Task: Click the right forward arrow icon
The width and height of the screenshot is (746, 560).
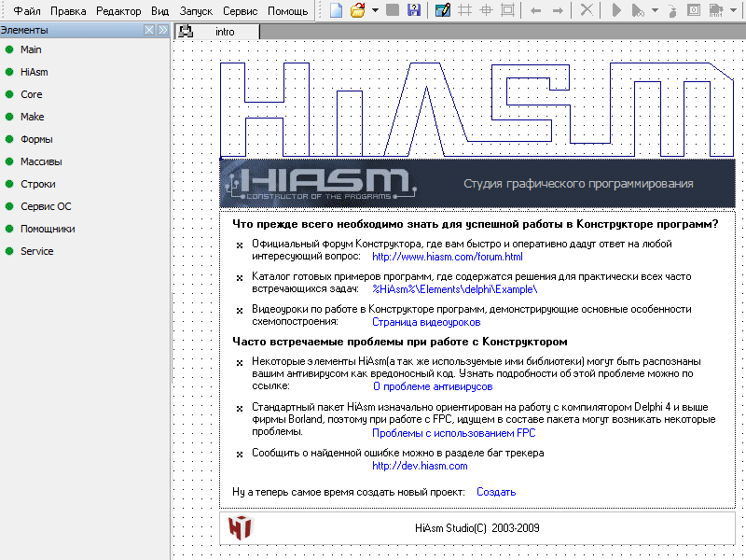Action: (558, 10)
